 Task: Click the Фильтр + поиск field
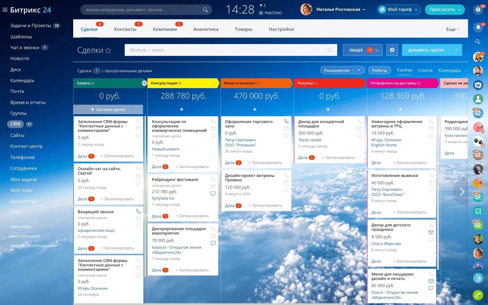pos(226,50)
